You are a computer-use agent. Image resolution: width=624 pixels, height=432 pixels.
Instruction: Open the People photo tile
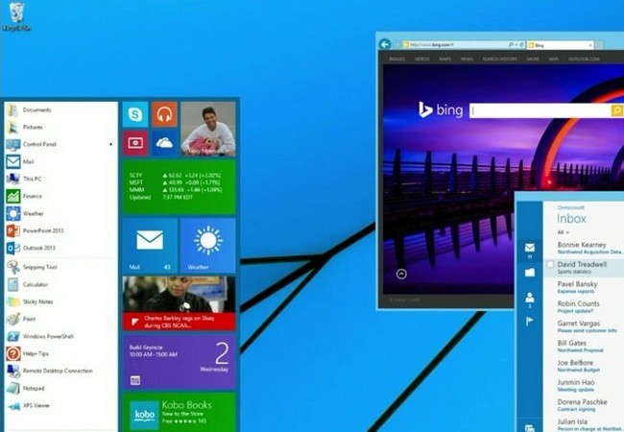pos(208,129)
